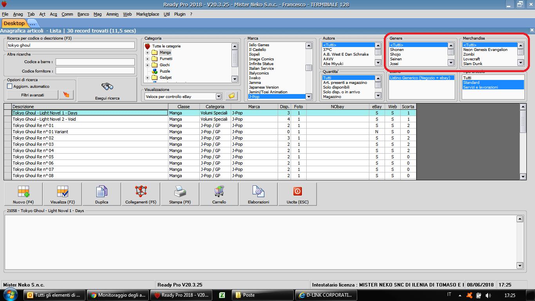Open the Banco menu

click(83, 14)
